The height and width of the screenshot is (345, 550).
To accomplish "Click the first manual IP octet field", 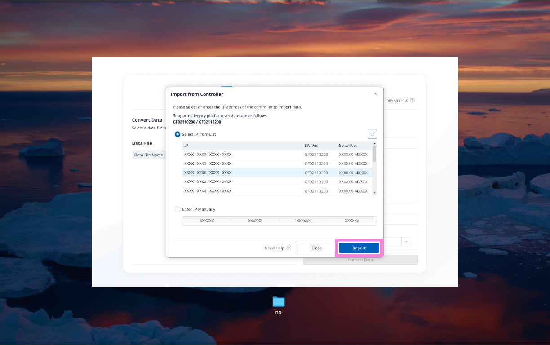I will click(207, 221).
